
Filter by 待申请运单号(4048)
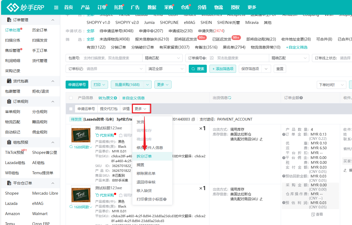(116, 31)
